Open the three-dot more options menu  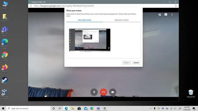tap(172, 15)
